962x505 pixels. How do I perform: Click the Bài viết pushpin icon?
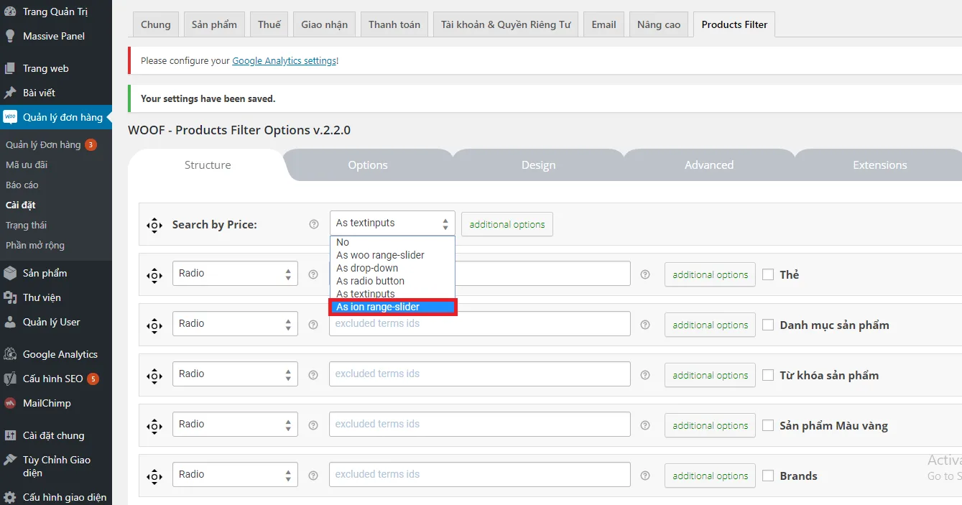[x=10, y=93]
